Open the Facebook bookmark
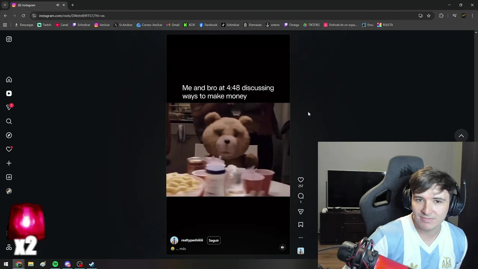 pos(208,25)
